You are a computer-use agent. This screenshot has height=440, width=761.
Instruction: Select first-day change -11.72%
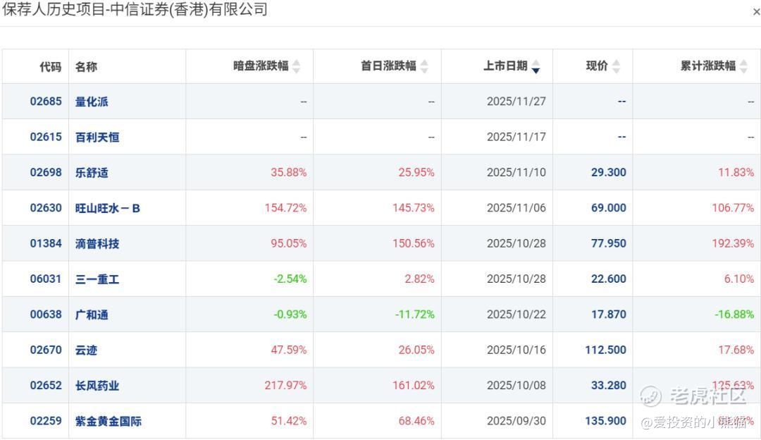[x=415, y=314]
